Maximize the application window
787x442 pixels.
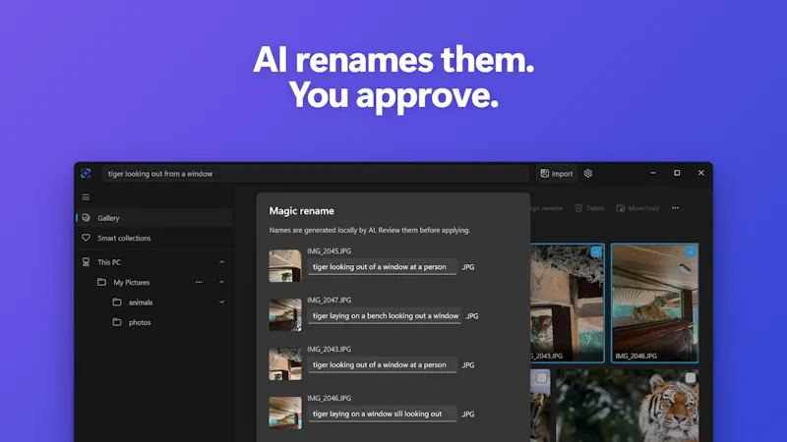pyautogui.click(x=677, y=173)
